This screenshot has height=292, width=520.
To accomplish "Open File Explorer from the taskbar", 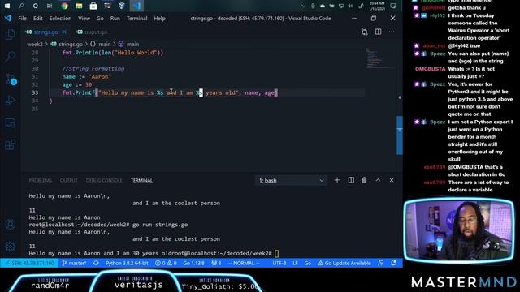I will 79,6.
